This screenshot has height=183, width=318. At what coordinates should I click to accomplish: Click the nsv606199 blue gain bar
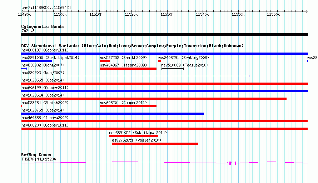pos(164,91)
